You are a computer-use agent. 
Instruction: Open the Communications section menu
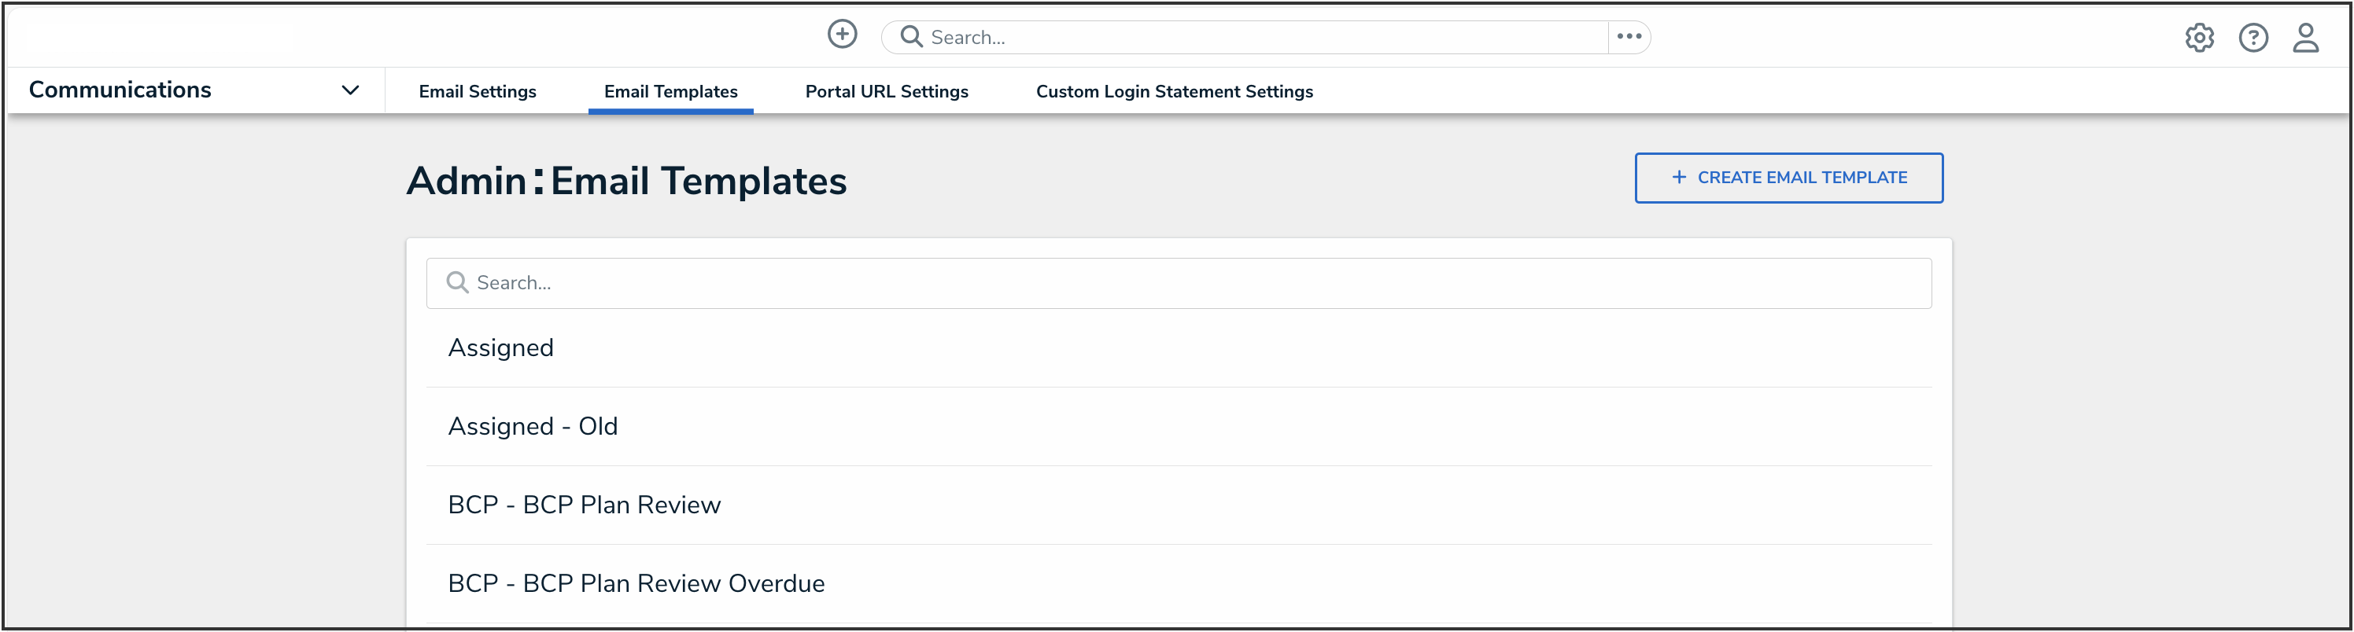click(120, 90)
